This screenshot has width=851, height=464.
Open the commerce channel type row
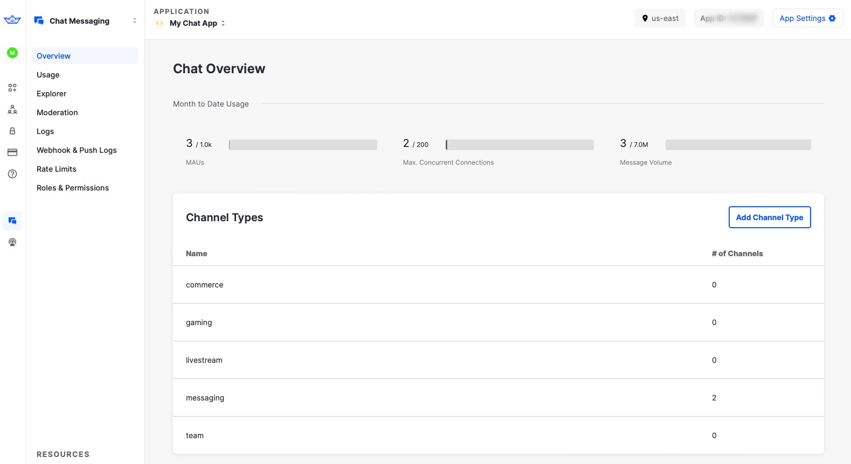tap(499, 285)
